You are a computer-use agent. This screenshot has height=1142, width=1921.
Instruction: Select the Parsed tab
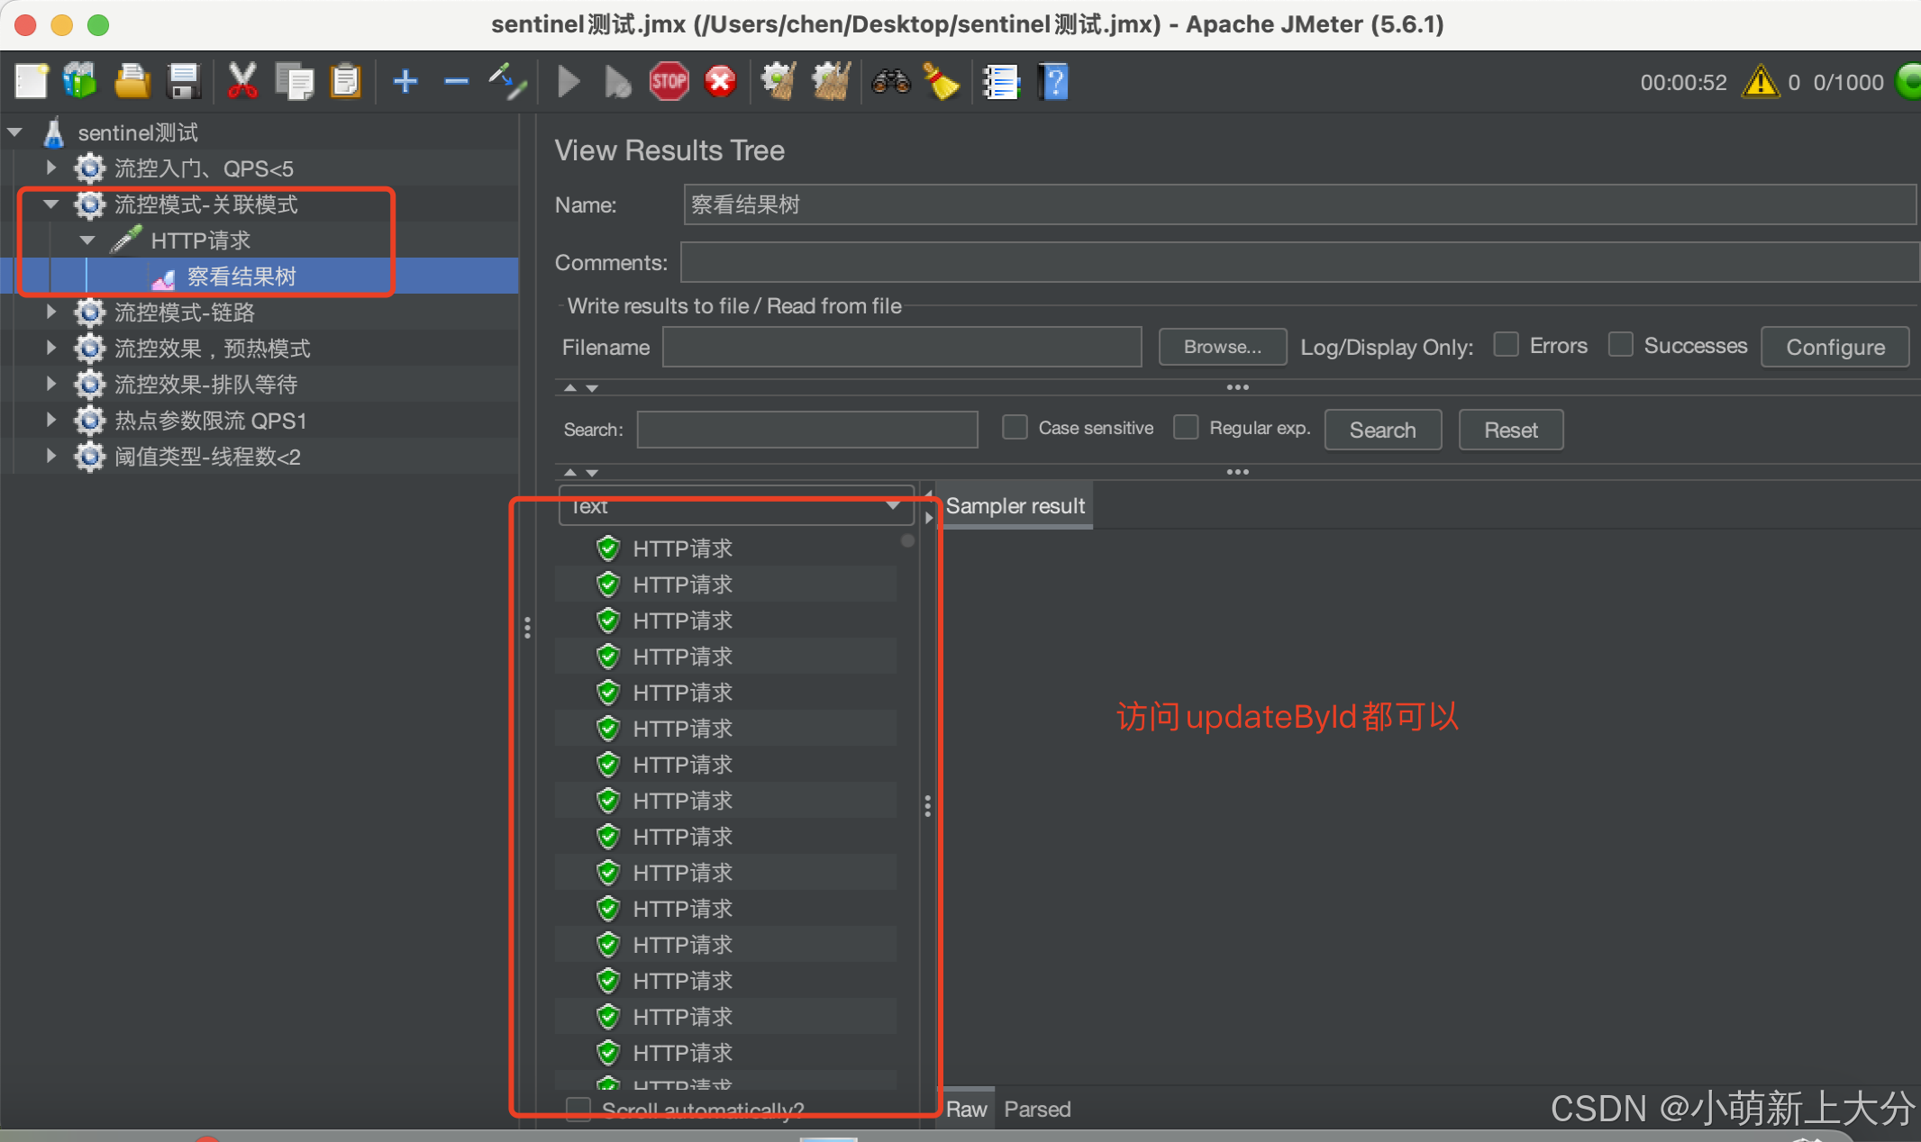point(1037,1110)
